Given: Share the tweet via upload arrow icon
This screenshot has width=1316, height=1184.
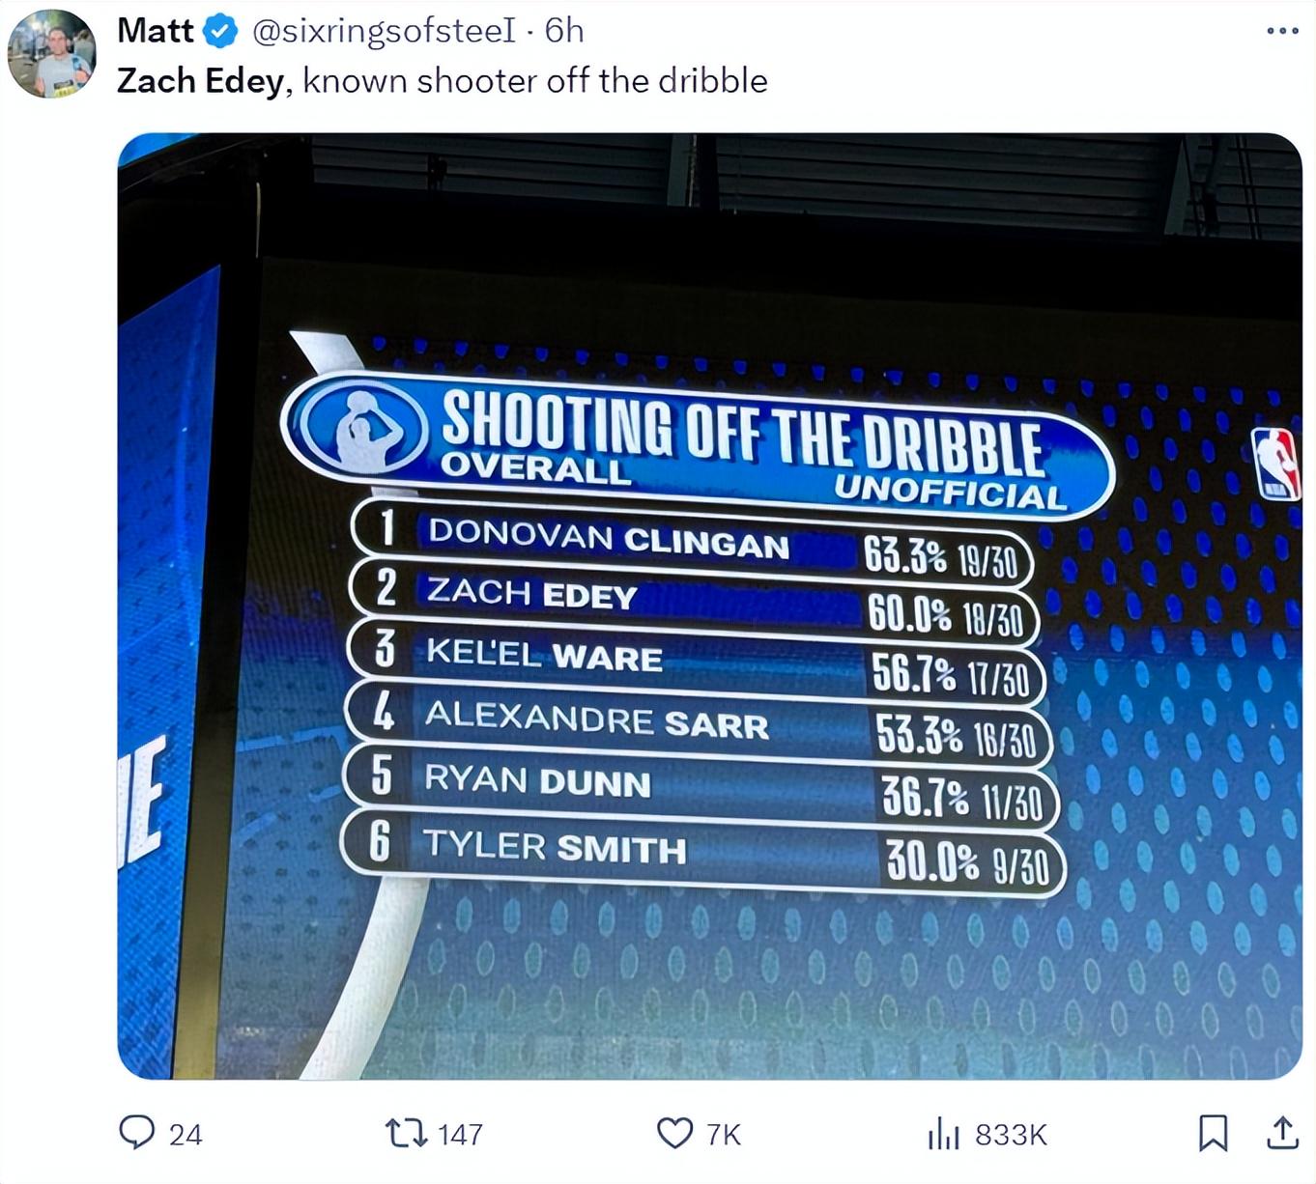Looking at the screenshot, I should [x=1281, y=1133].
